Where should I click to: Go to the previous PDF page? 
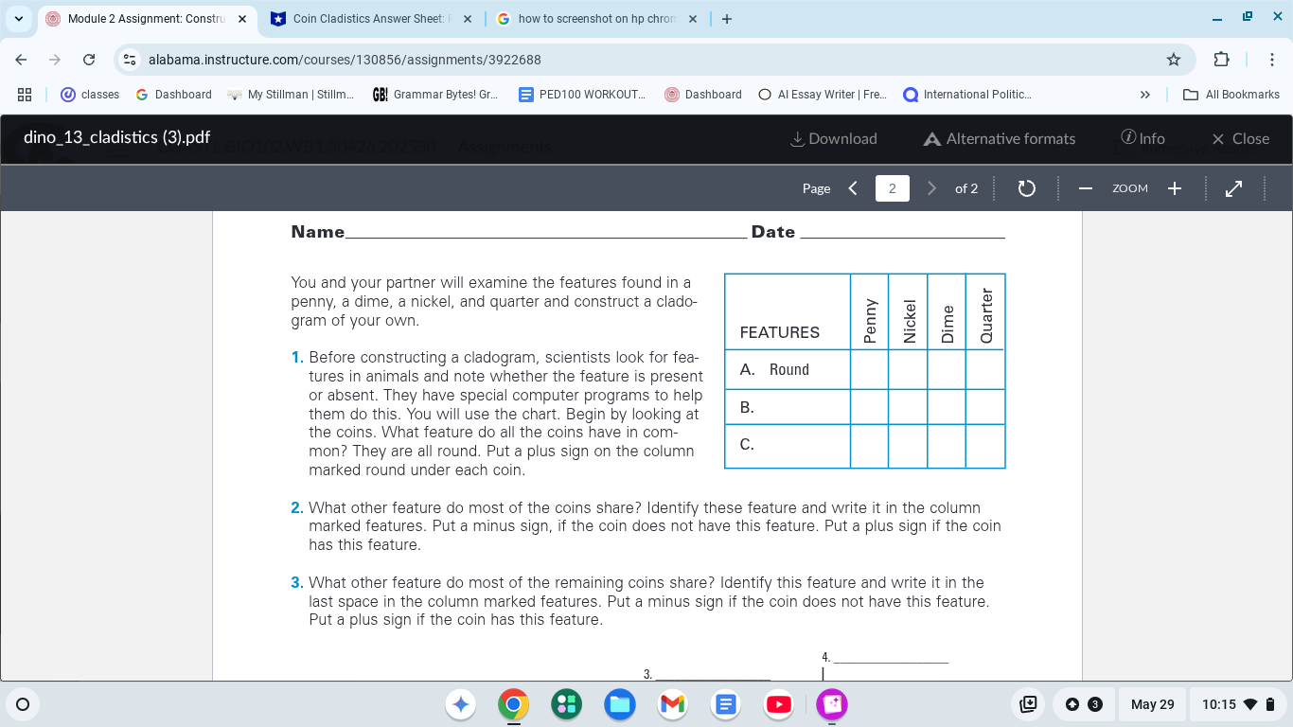[x=852, y=188]
